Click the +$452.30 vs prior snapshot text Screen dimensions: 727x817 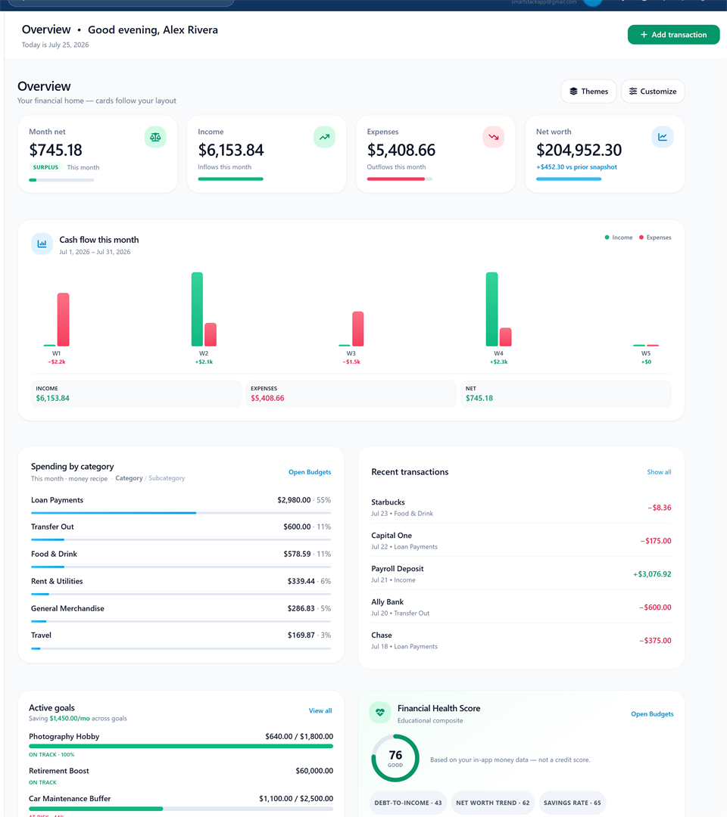point(576,167)
